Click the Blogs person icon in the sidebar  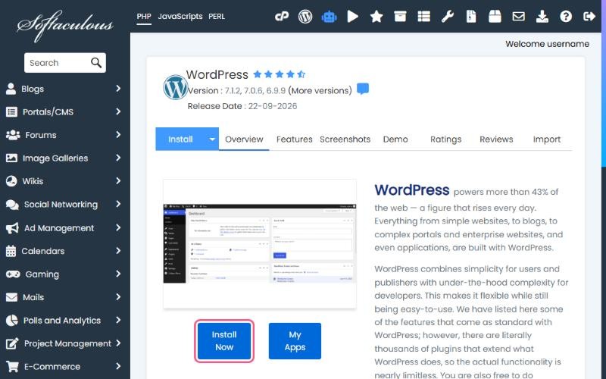coord(11,89)
